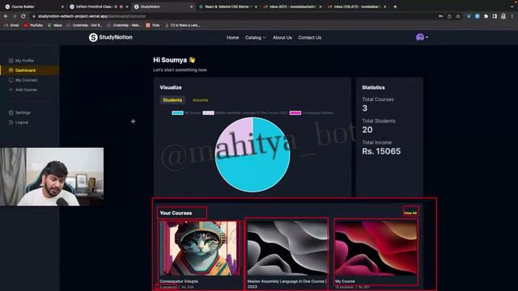Click the browser back arrow
518x291 pixels.
(x=6, y=16)
